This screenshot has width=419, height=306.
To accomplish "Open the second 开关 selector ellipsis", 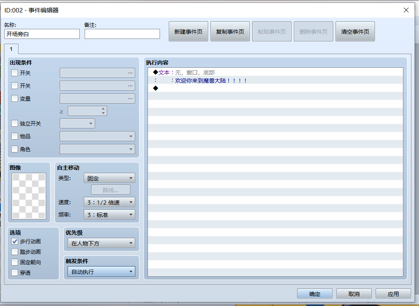I will [x=130, y=85].
